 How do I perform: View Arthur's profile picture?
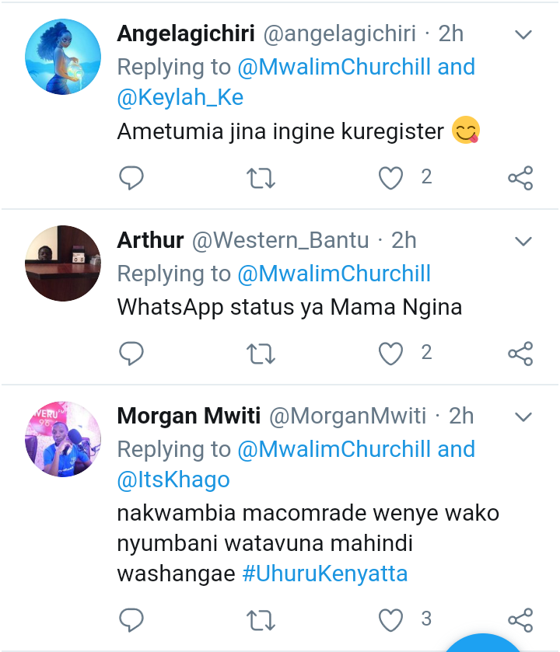coord(64,263)
